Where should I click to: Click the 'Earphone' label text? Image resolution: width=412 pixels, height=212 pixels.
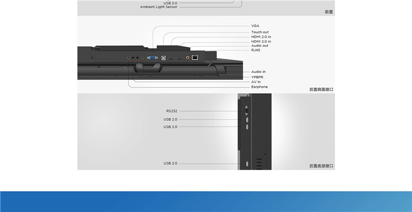coord(259,87)
